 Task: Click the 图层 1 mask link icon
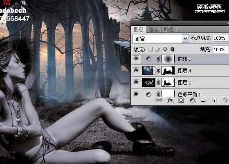(x=158, y=82)
